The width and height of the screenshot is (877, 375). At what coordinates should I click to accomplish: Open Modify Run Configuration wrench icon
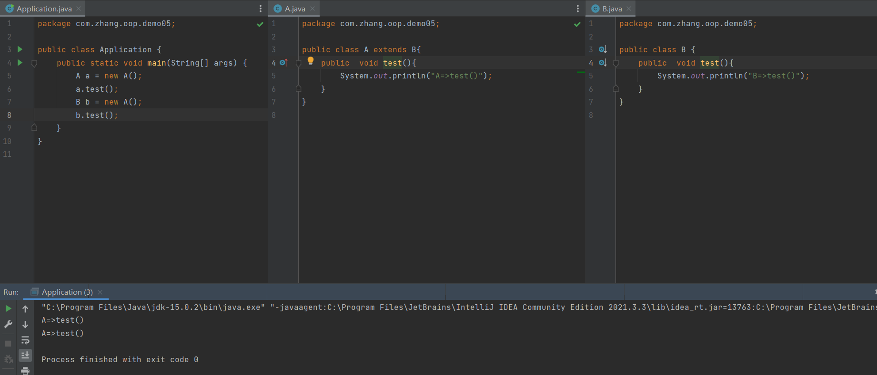point(8,324)
